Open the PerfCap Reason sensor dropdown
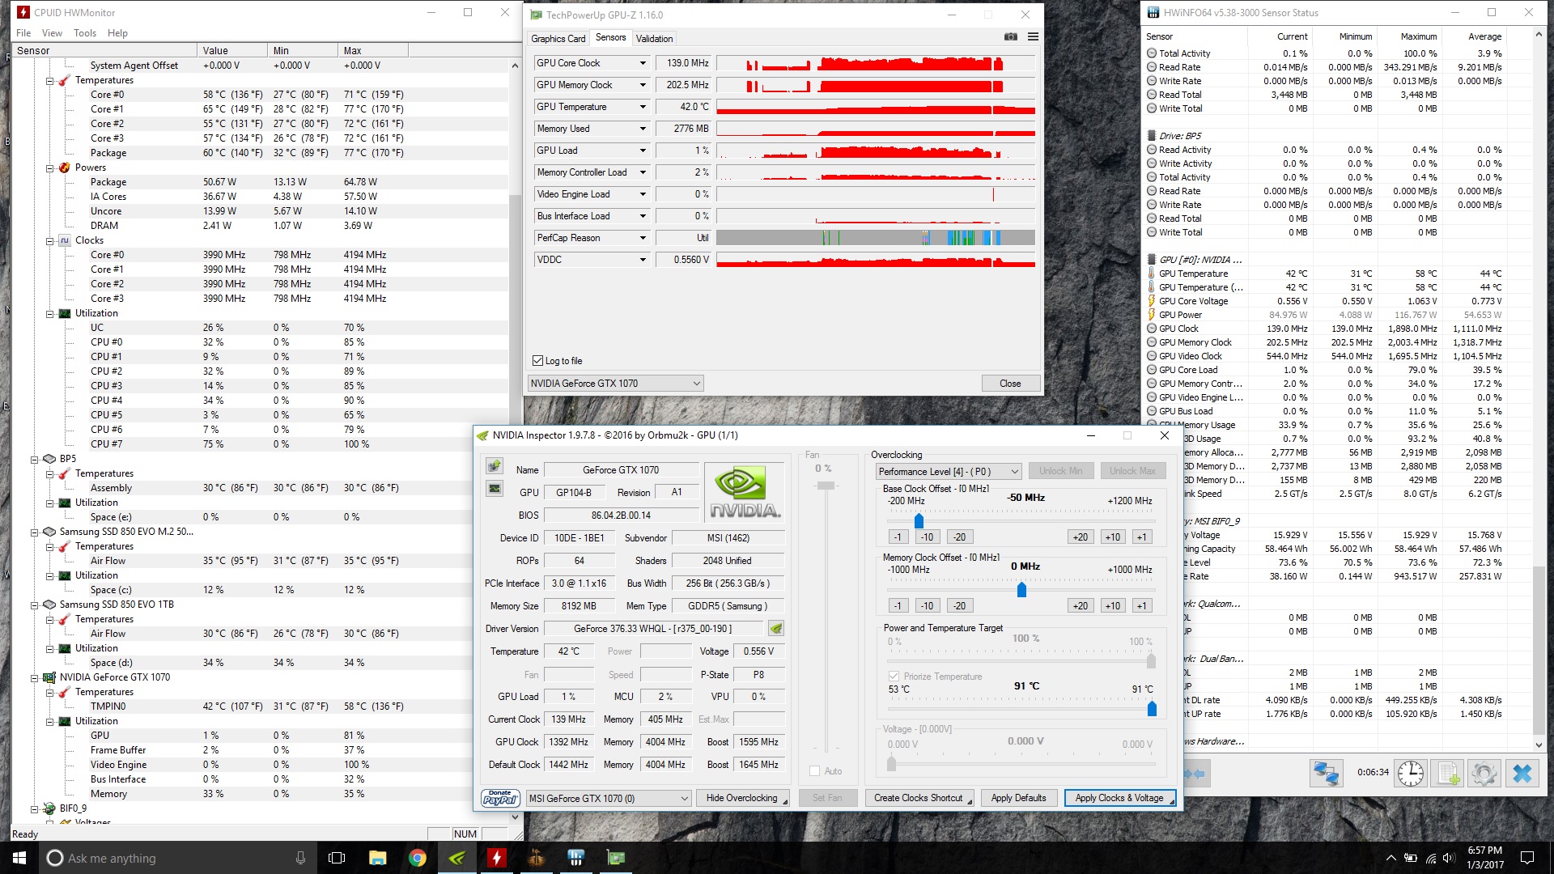 tap(643, 238)
